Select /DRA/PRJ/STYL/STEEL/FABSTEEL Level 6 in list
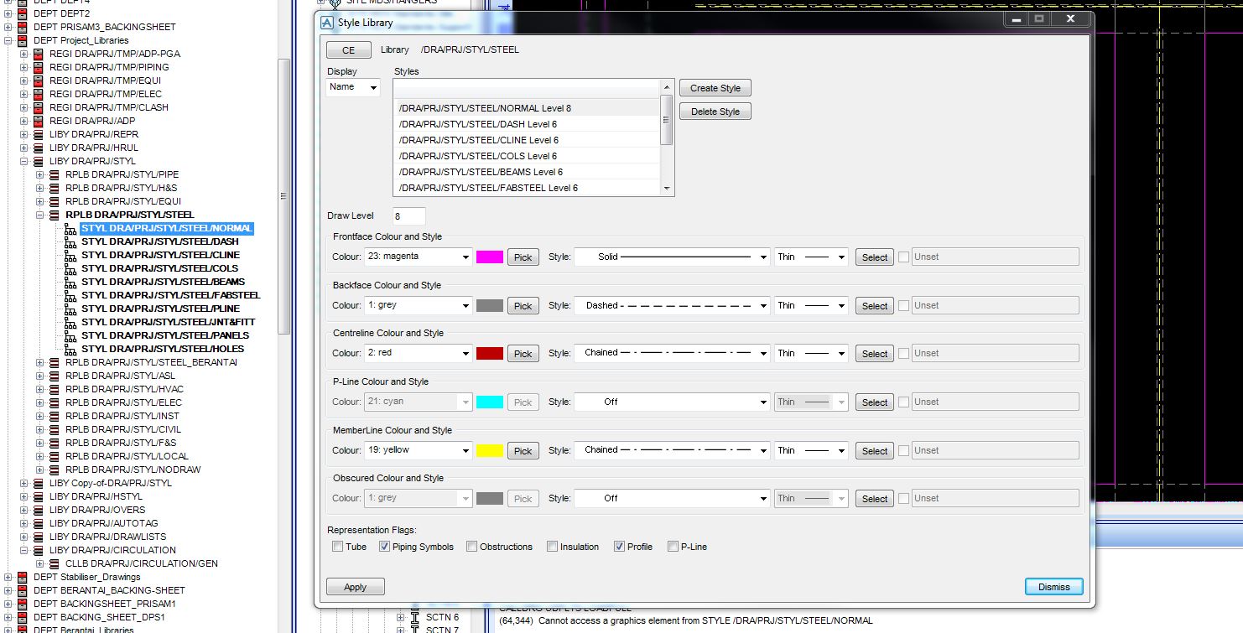This screenshot has height=633, width=1243. (x=528, y=188)
